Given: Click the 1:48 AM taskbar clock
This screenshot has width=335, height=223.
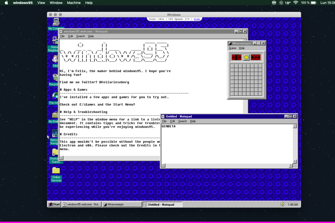Looking at the screenshot, I should (x=293, y=205).
